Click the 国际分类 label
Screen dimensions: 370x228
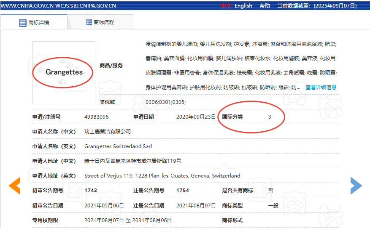tap(232, 117)
